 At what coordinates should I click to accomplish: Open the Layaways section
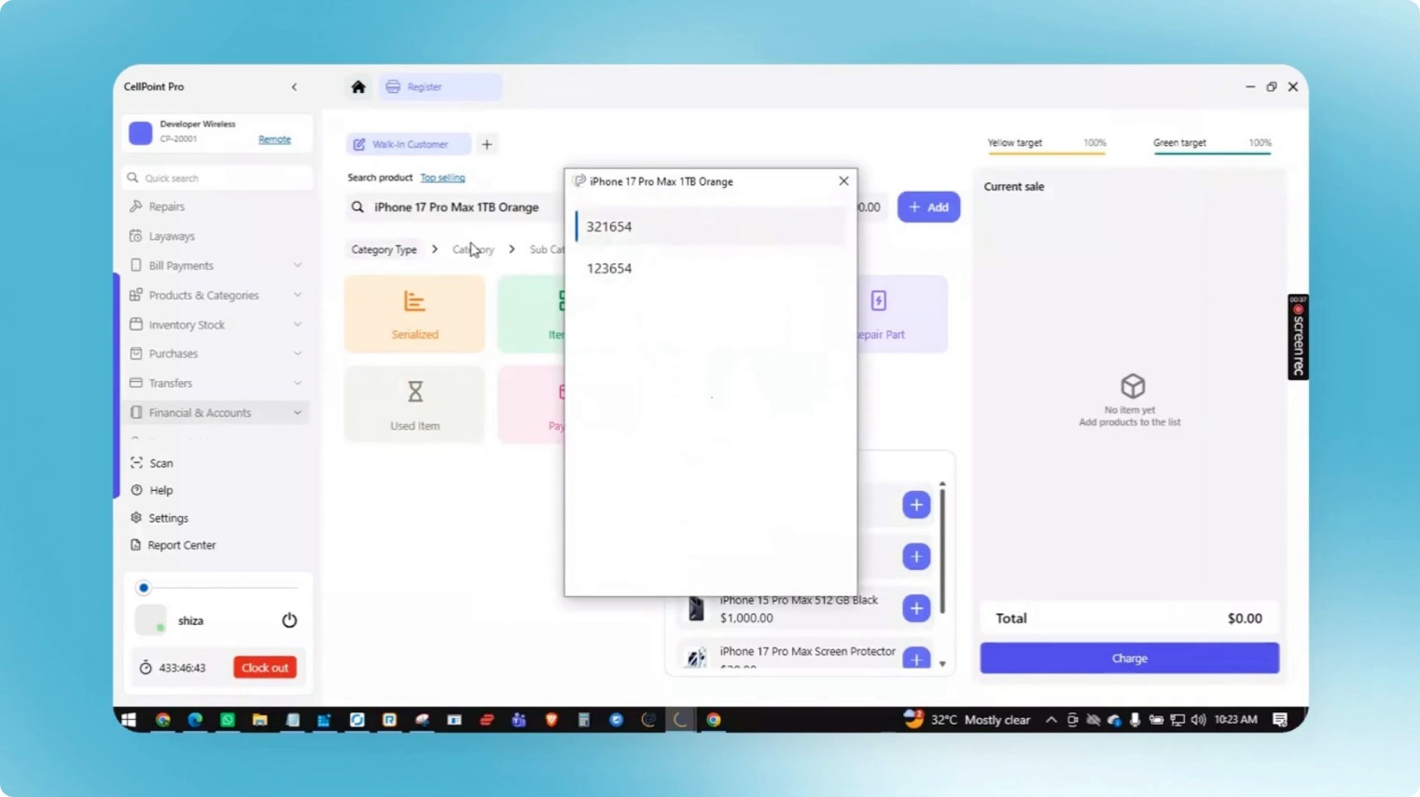[171, 237]
